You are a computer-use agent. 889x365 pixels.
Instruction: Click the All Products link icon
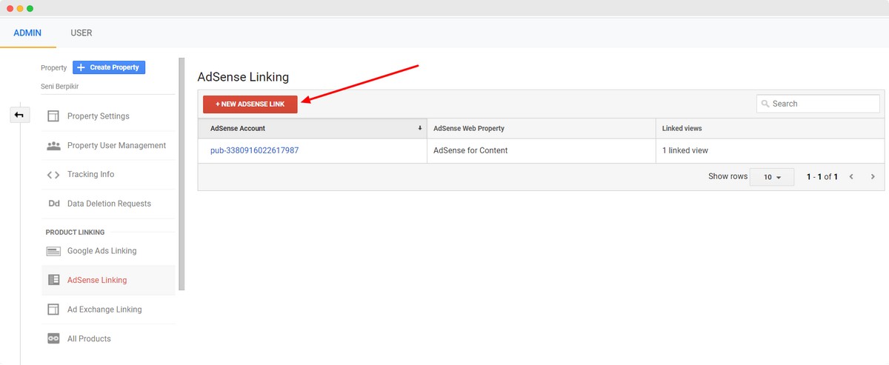(53, 338)
